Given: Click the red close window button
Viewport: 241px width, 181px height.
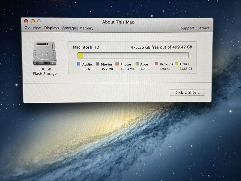Looking at the screenshot, I should coord(26,21).
